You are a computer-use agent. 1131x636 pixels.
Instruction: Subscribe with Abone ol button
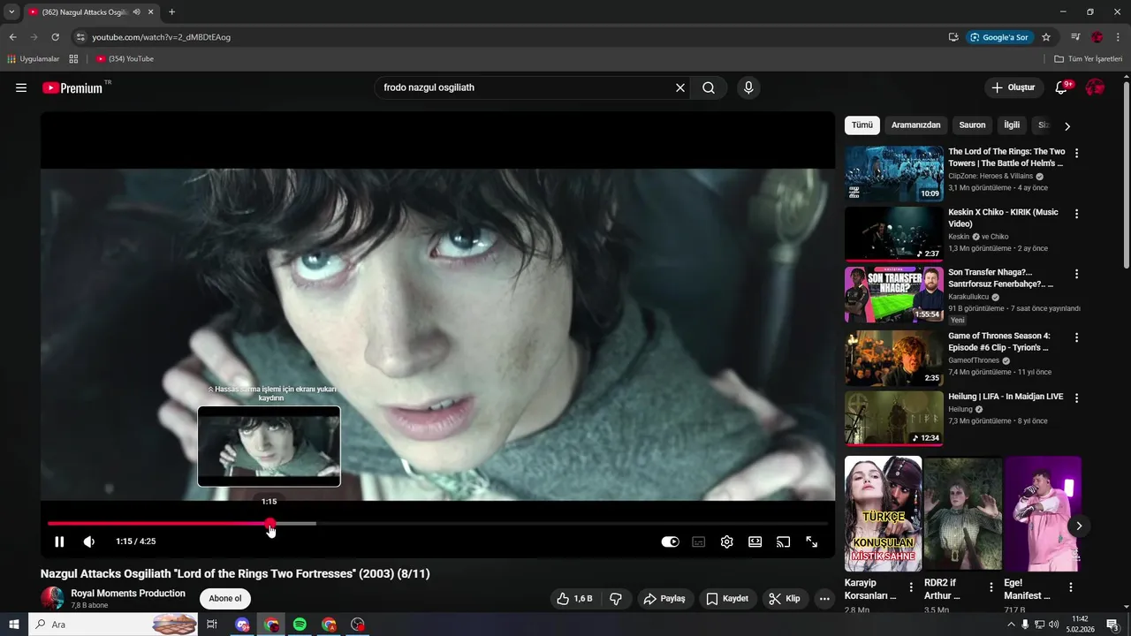225,599
